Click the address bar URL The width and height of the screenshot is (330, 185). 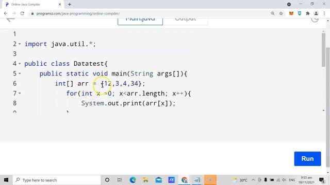pos(78,13)
